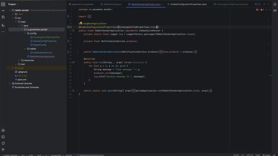Expand the .idea folder

(13, 14)
